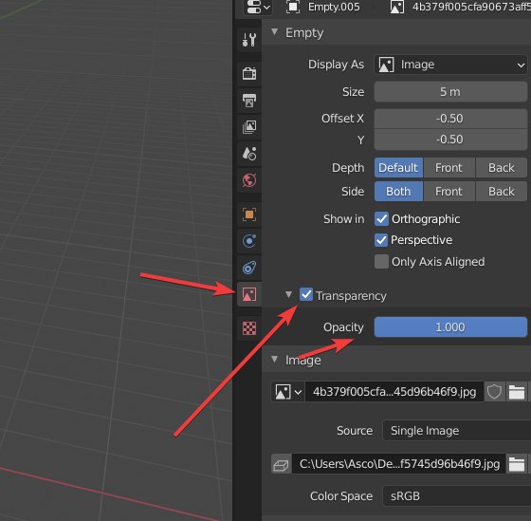Viewport: 531px width, 521px height.
Task: Set Depth to Front
Action: pyautogui.click(x=449, y=167)
